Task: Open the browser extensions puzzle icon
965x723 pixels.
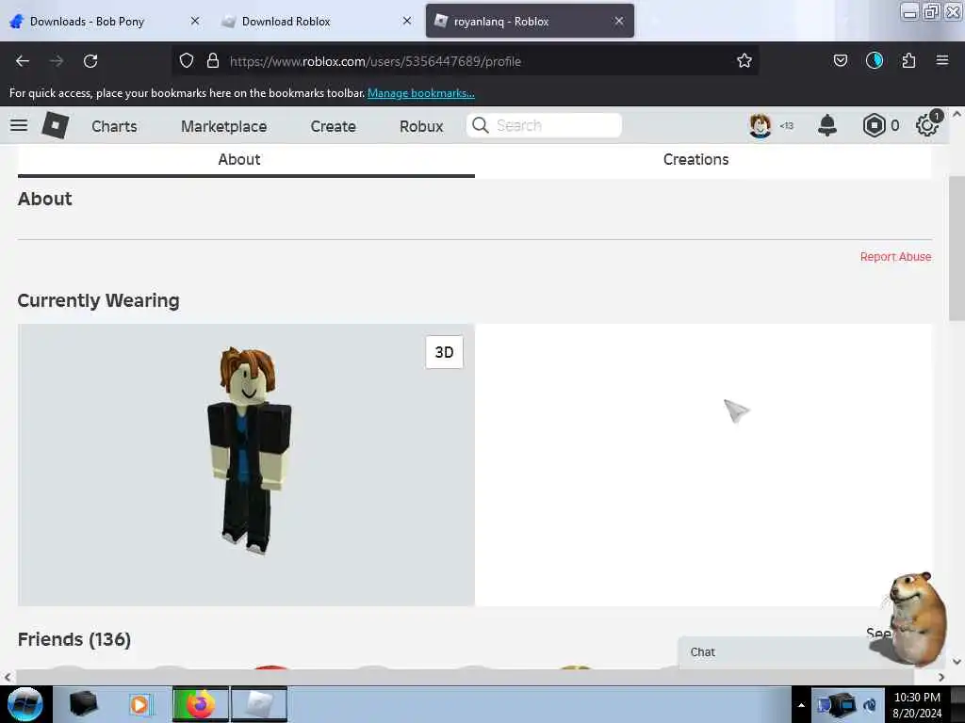Action: [908, 60]
